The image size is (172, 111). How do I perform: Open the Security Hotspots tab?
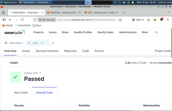click(47, 51)
